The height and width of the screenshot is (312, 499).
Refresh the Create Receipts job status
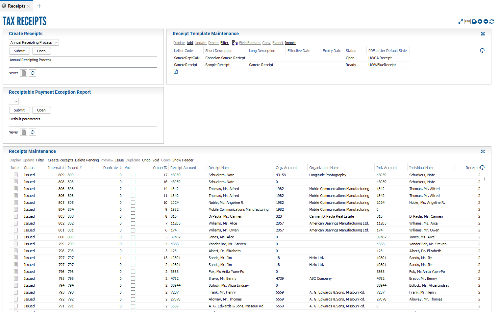point(33,73)
